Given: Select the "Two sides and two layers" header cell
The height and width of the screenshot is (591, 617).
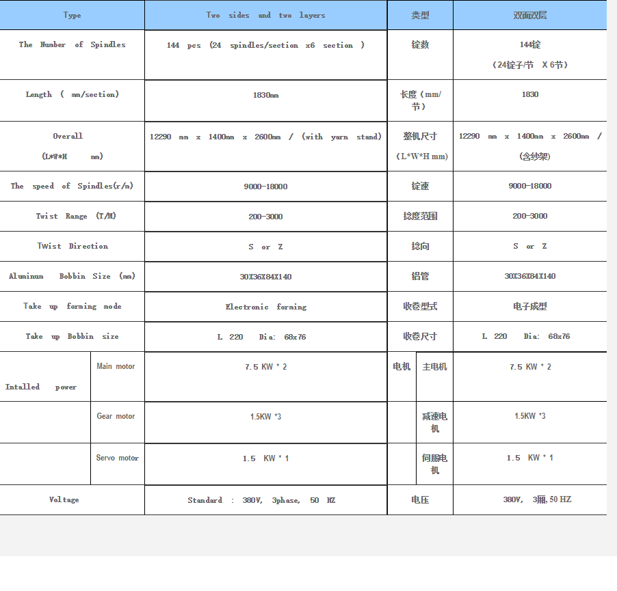Looking at the screenshot, I should point(265,15).
